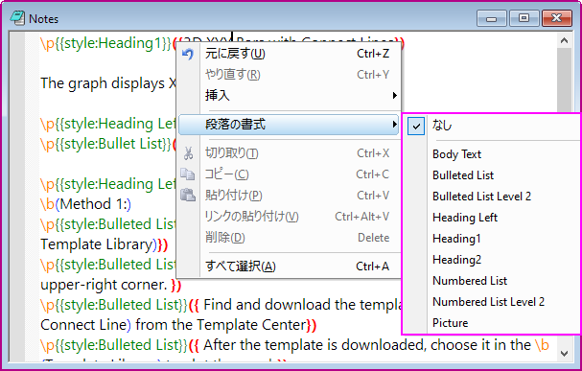Apply the Heading Left paragraph style
The height and width of the screenshot is (371, 582).
(492, 218)
